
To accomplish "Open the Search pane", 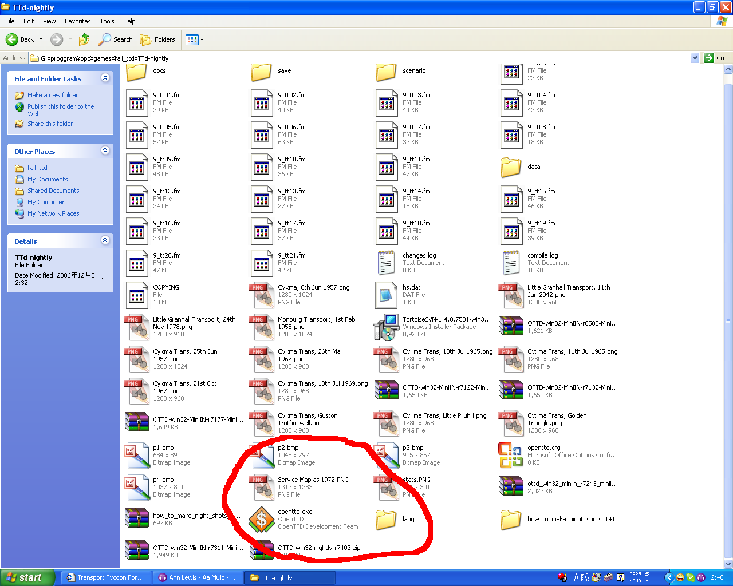I will pos(116,39).
